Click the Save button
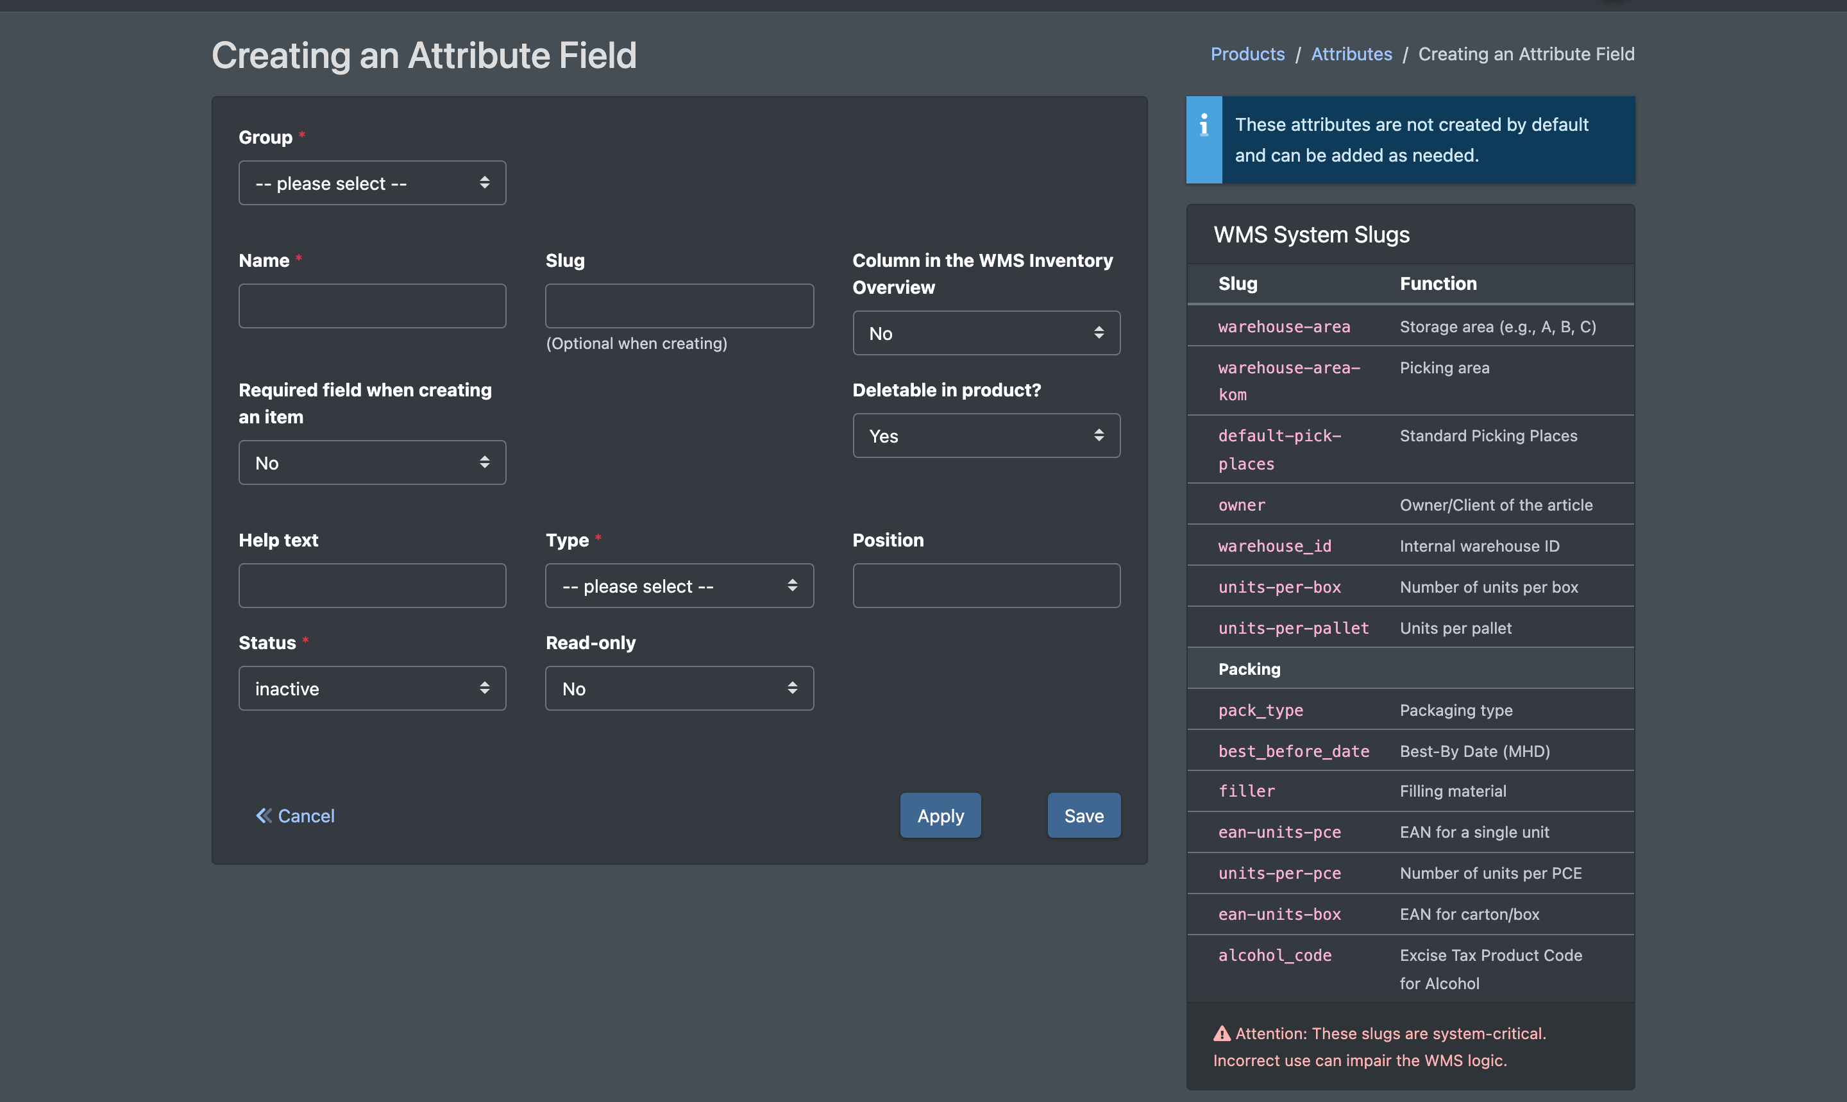 pos(1084,815)
